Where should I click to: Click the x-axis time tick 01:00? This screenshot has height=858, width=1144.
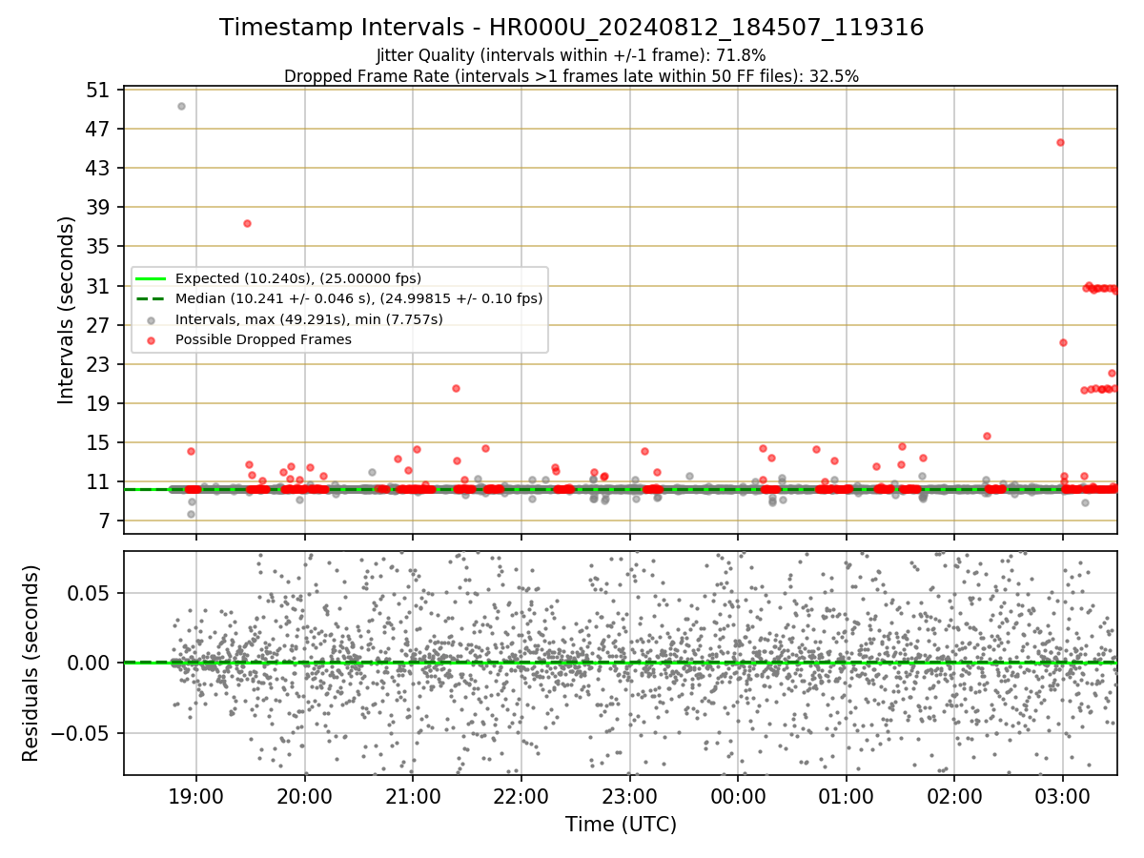[847, 796]
